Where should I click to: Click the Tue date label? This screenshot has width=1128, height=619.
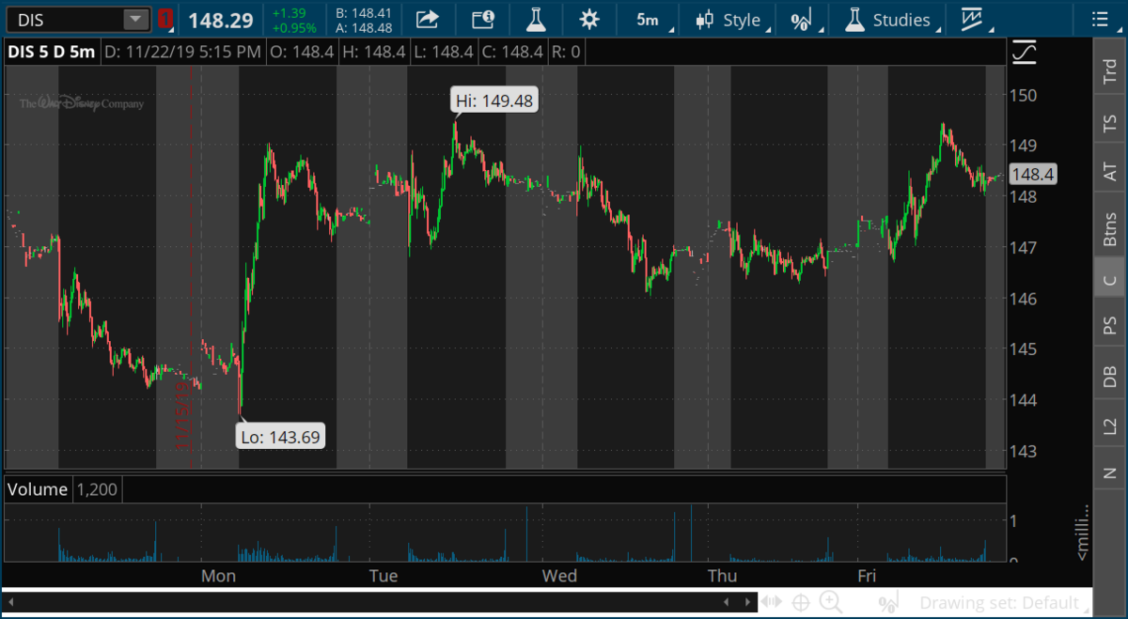tap(384, 576)
